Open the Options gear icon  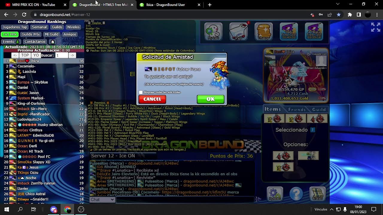click(x=275, y=194)
